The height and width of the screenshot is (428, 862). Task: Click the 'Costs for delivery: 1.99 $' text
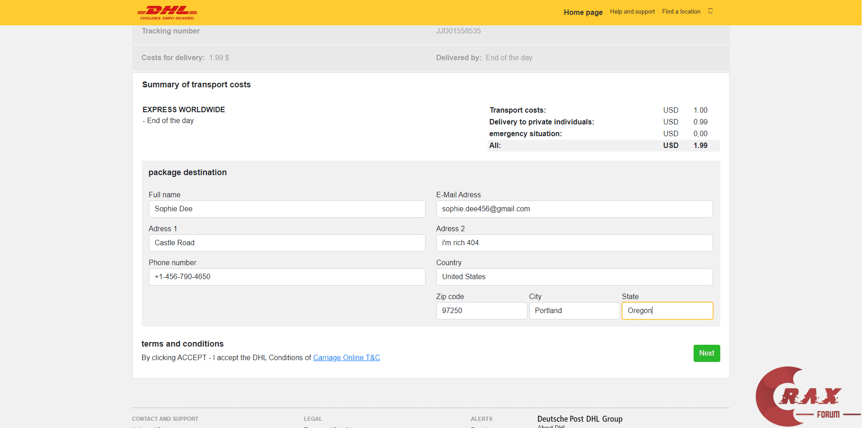(x=185, y=58)
